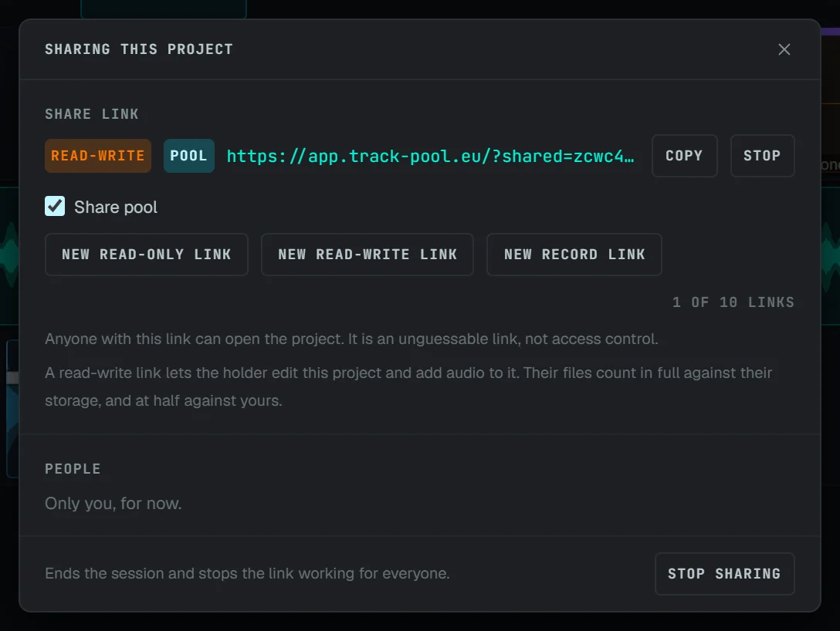Click the 'SHARING THIS PROJECT' title
The width and height of the screenshot is (840, 631).
click(x=139, y=49)
